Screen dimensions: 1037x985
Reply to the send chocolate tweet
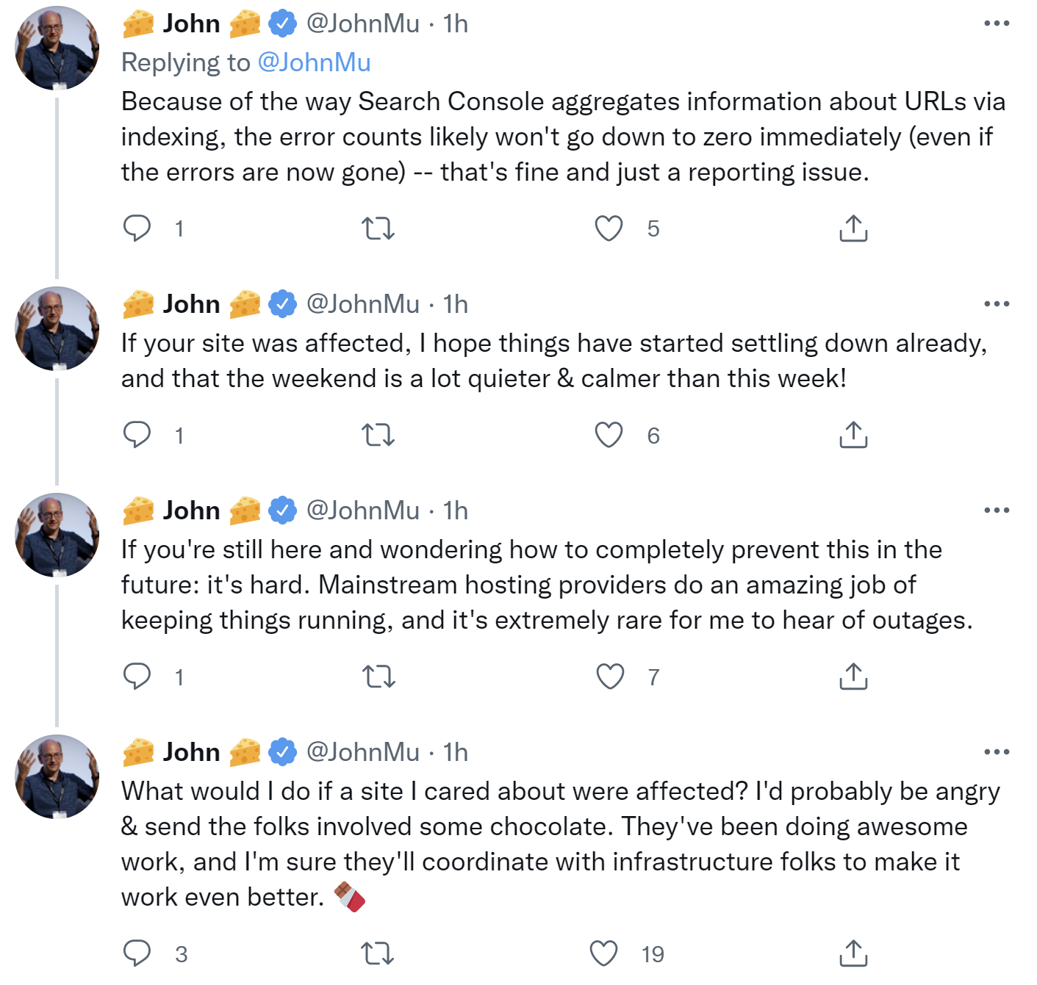tap(137, 953)
